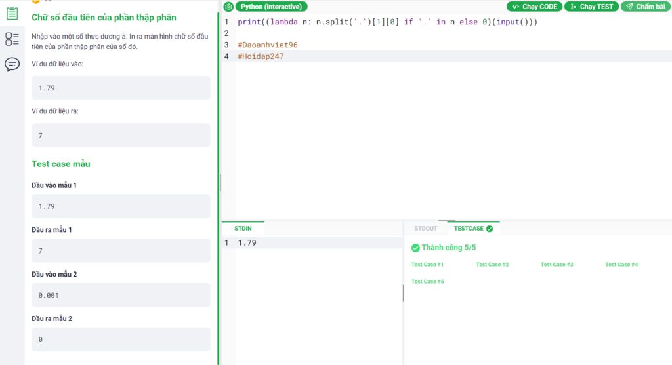This screenshot has height=365, width=672.
Task: Open the task list sidebar icon
Action: click(12, 39)
